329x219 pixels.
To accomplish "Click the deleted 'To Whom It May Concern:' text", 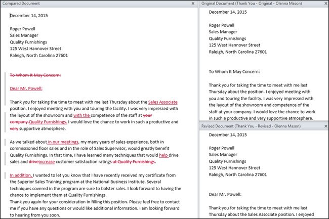I will tap(35, 74).
